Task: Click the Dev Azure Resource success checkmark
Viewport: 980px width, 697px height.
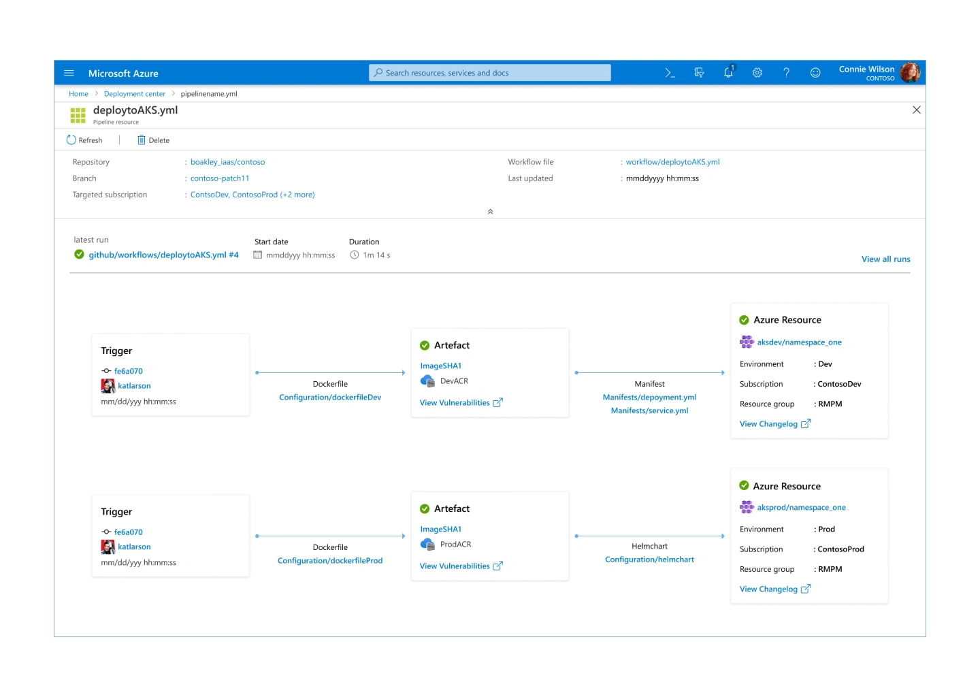Action: pos(744,320)
